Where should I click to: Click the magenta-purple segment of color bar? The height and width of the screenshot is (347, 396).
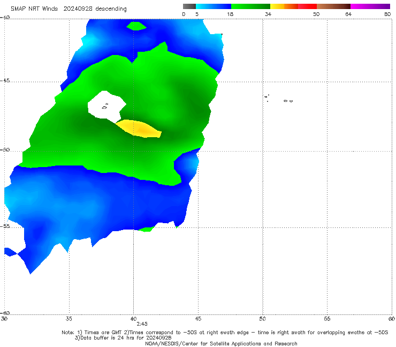[x=370, y=6]
